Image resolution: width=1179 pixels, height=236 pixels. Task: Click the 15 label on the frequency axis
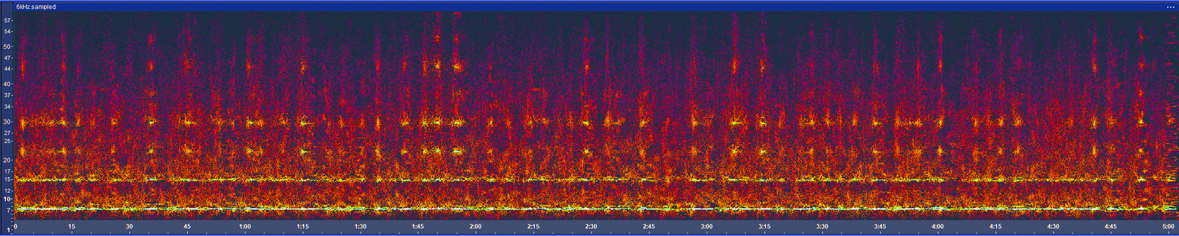coord(8,179)
